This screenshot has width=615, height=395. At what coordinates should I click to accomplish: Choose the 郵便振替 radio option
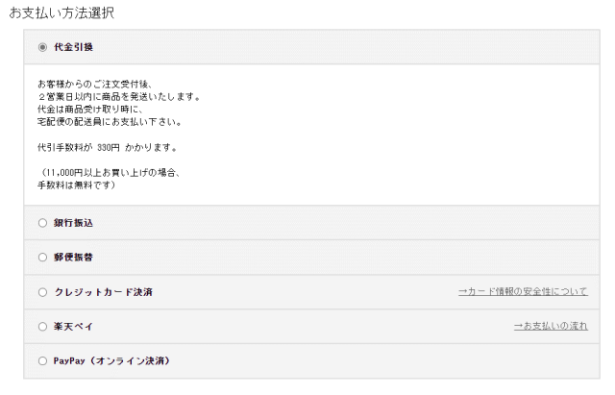(42, 258)
